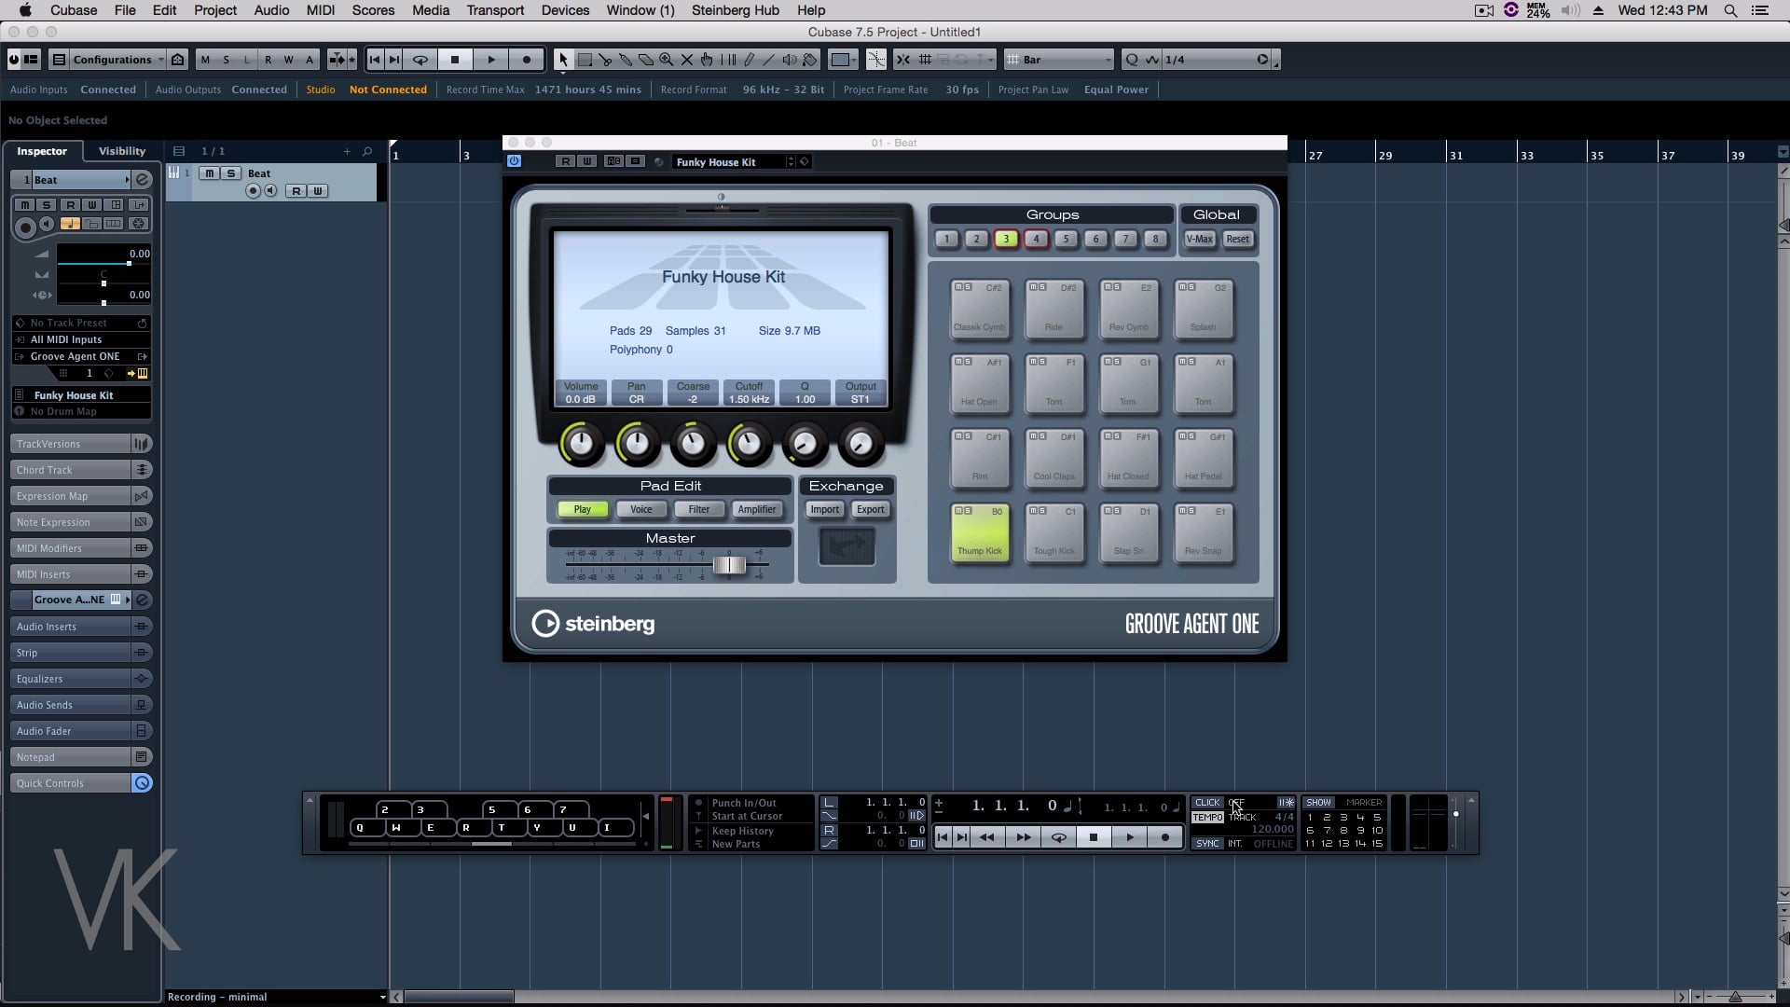This screenshot has width=1790, height=1007.
Task: Click the Import button under Exchange
Action: pyautogui.click(x=824, y=510)
